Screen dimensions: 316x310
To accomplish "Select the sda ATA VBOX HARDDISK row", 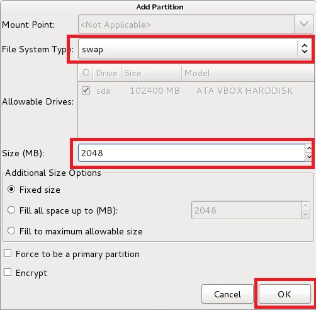I will pos(196,91).
